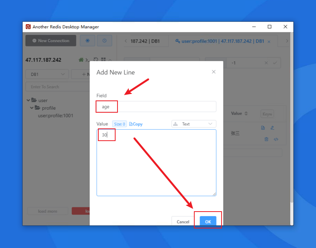Select key user:profile:1001 in the tree
The image size is (316, 248).
[x=55, y=116]
